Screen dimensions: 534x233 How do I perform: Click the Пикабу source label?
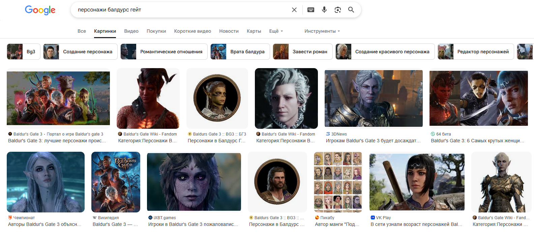tap(325, 217)
